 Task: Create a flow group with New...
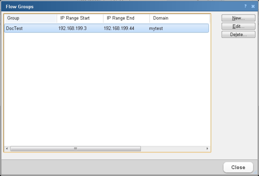(238, 18)
